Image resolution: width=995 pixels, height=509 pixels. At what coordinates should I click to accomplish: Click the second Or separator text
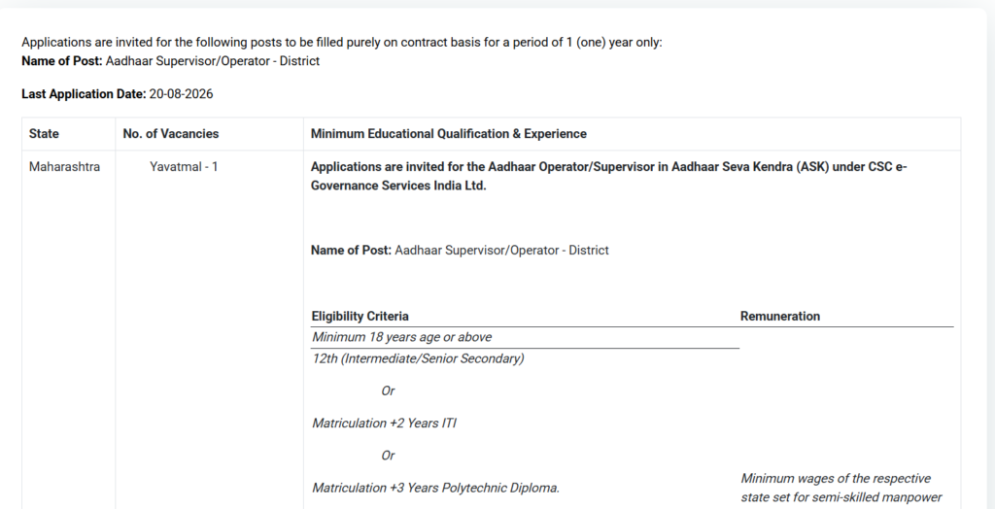(x=388, y=456)
